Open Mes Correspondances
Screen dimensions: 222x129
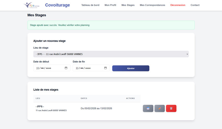pyautogui.click(x=152, y=5)
